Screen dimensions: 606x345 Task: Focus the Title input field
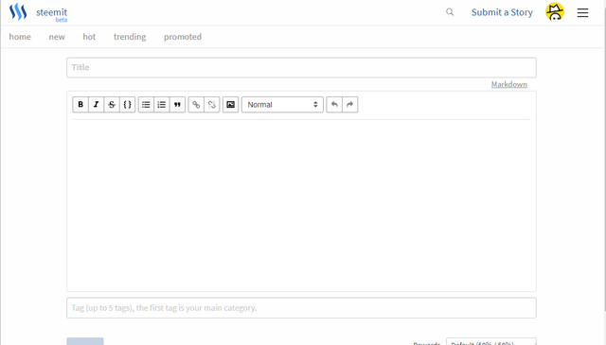[301, 67]
